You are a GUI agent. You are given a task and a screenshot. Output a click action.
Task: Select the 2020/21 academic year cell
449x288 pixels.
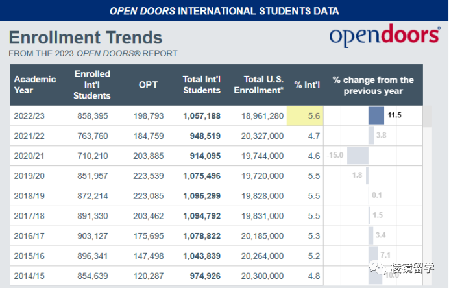coord(29,156)
